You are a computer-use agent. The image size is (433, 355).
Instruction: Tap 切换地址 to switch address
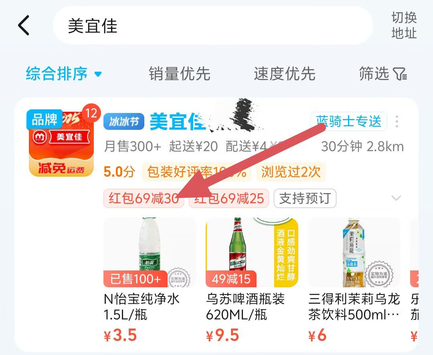click(404, 25)
